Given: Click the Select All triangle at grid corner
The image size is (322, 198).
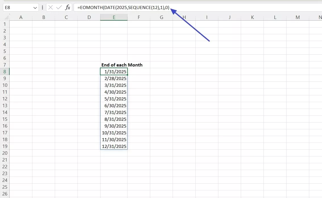Looking at the screenshot, I should [6, 17].
